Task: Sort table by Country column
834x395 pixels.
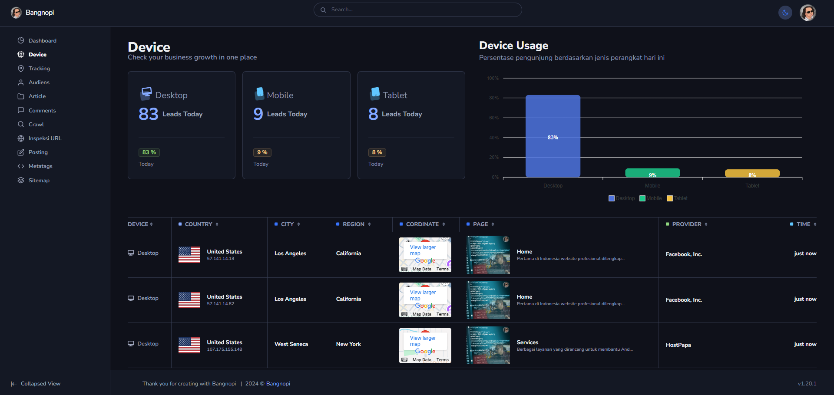Action: tap(201, 224)
